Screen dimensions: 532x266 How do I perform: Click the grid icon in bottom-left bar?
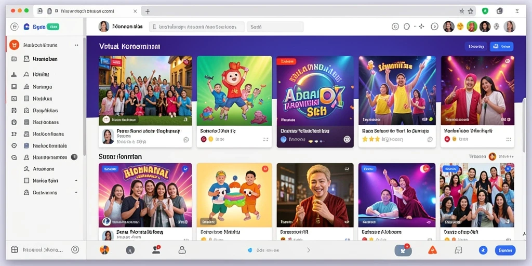(x=14, y=250)
